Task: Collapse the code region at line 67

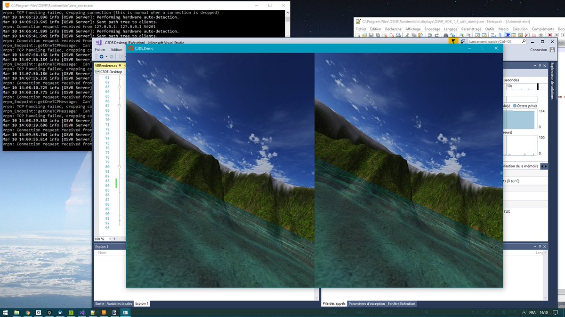Action: coord(119,106)
